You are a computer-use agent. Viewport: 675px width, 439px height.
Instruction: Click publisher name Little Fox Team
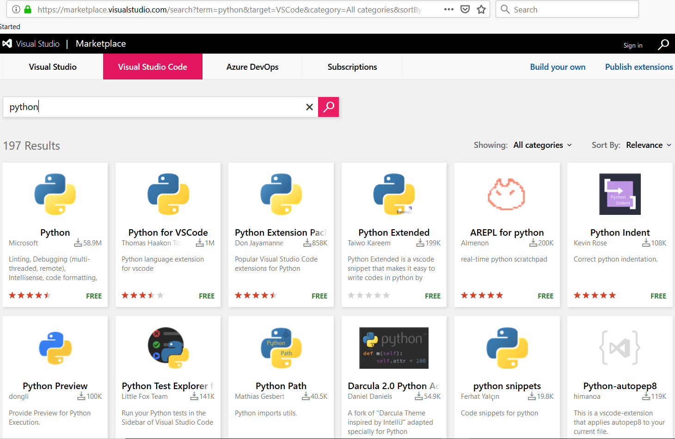click(x=145, y=396)
